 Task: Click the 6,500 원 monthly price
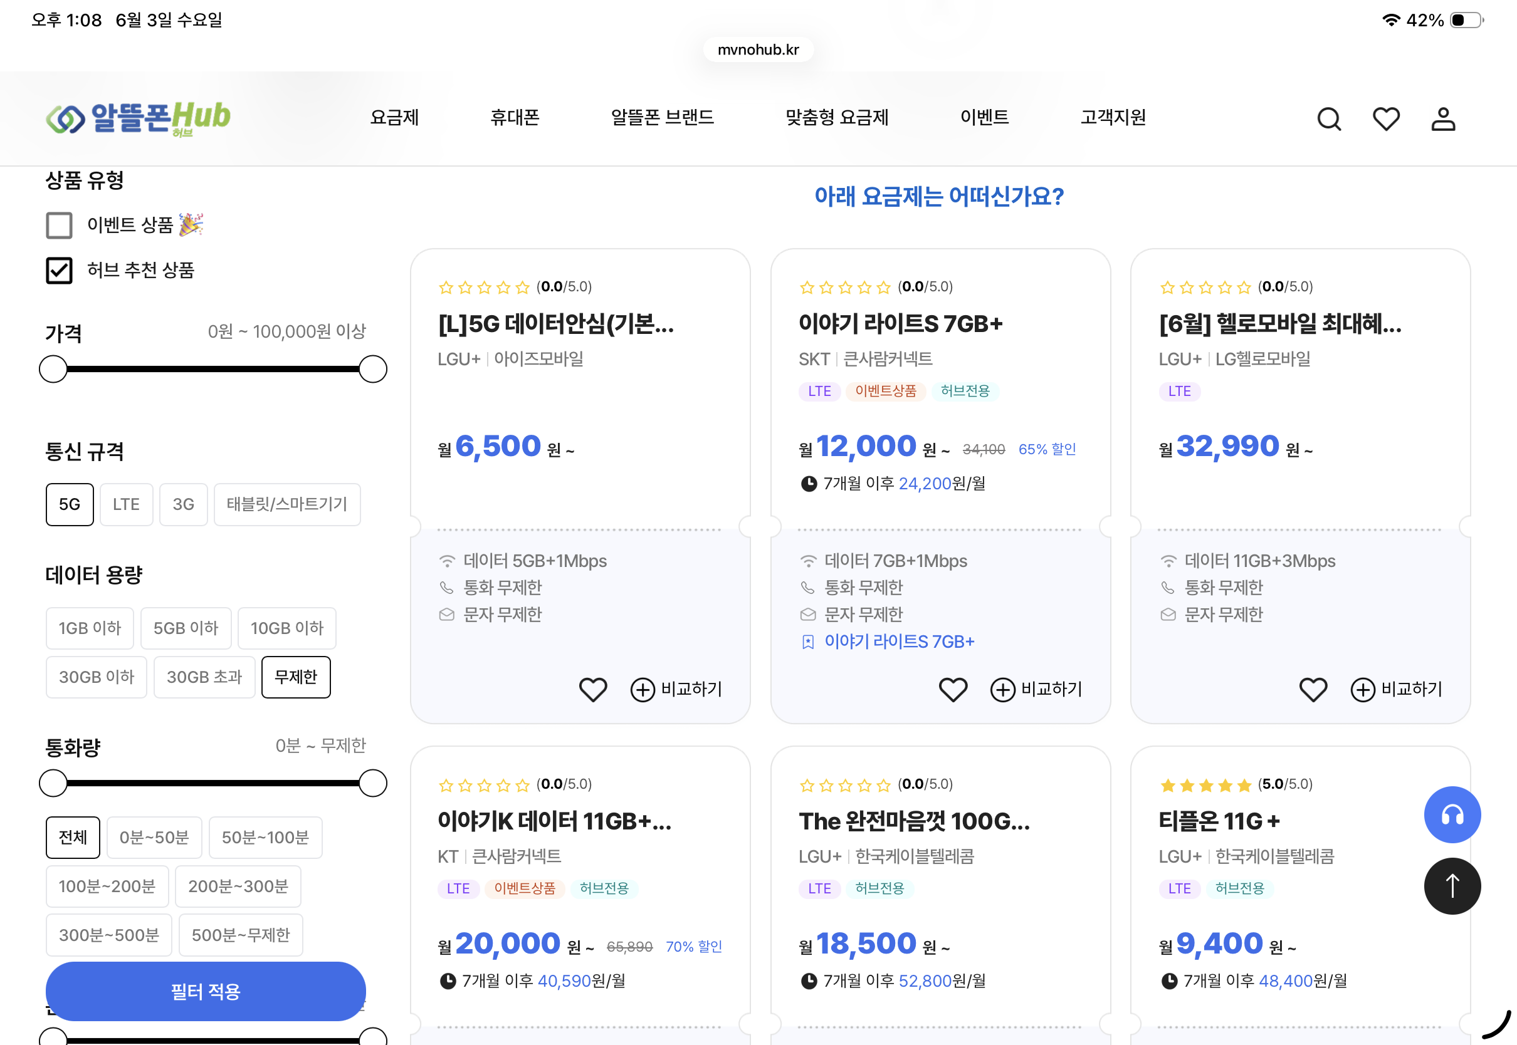pyautogui.click(x=506, y=447)
